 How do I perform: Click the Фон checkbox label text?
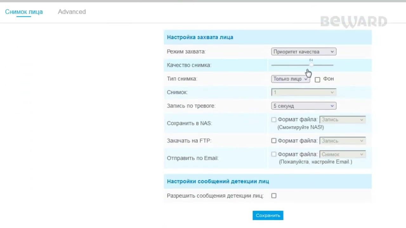329,79
